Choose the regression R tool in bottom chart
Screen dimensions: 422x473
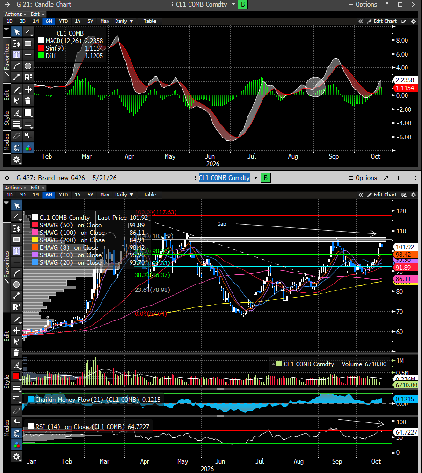click(x=16, y=307)
